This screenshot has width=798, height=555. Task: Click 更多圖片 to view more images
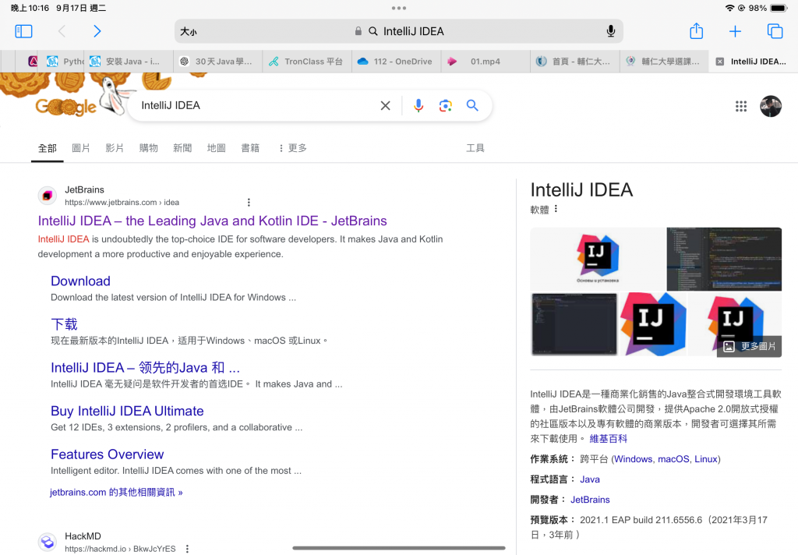coord(750,346)
